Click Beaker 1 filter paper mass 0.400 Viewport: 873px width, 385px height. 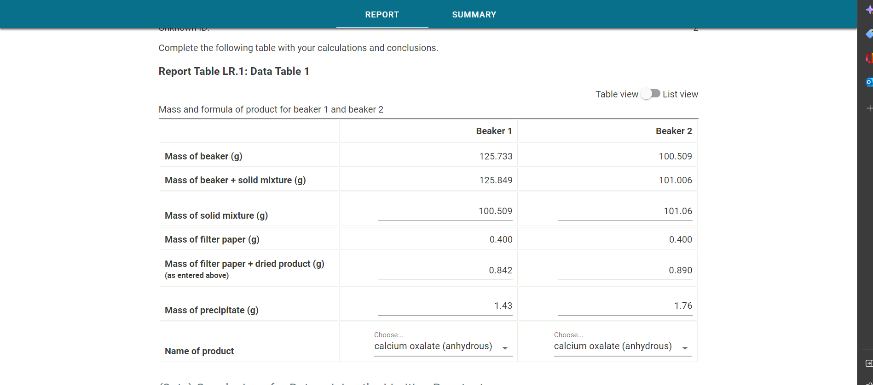501,239
